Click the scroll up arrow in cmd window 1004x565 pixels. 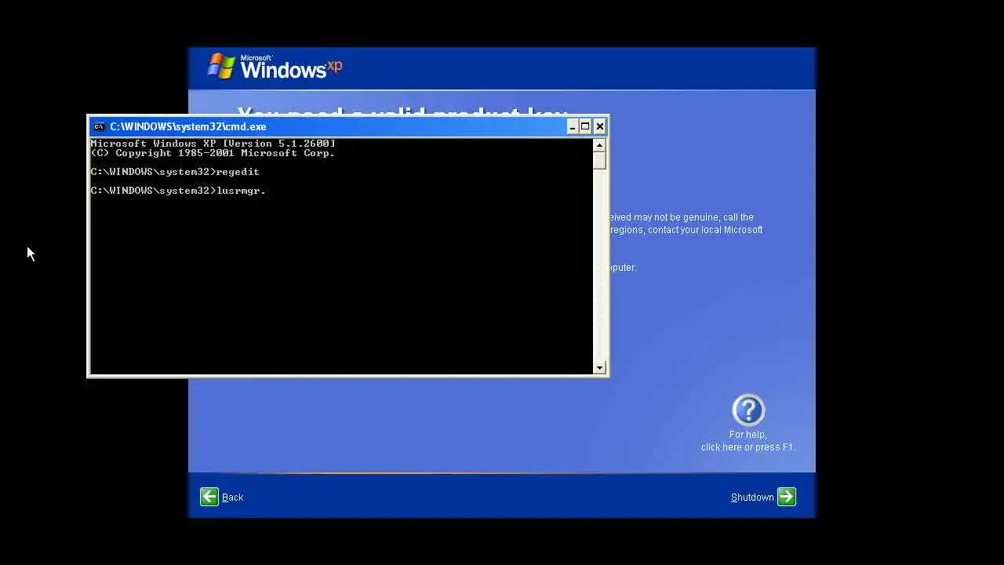[600, 145]
